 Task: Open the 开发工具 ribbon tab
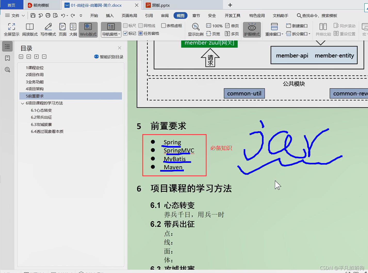click(233, 15)
